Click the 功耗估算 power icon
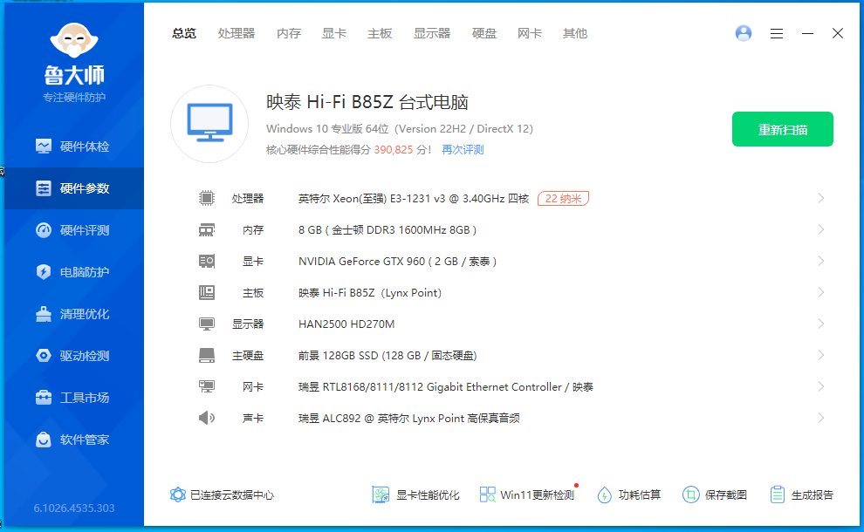This screenshot has width=864, height=532. click(604, 494)
